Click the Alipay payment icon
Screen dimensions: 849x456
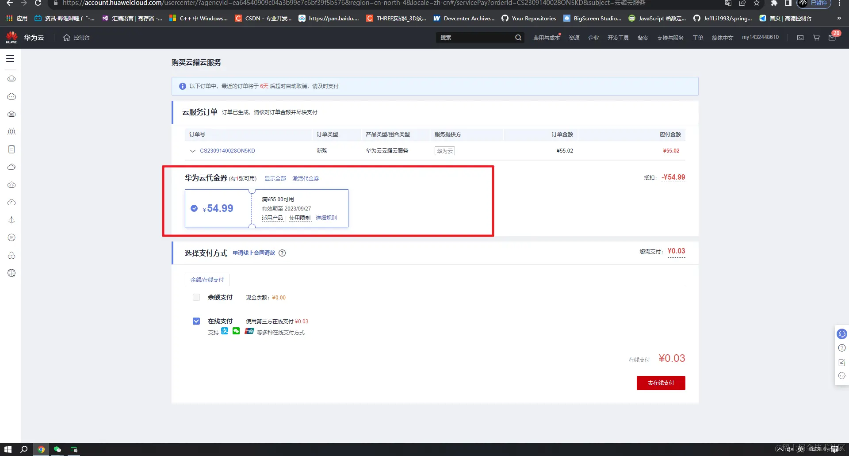point(225,331)
